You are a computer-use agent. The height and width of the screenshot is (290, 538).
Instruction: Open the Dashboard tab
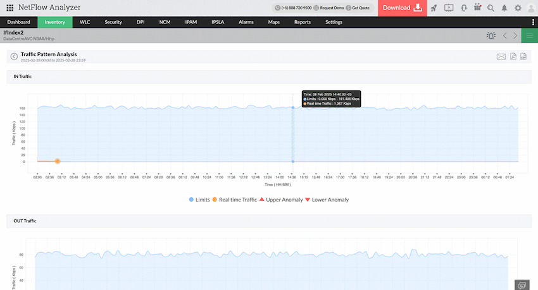coord(18,22)
